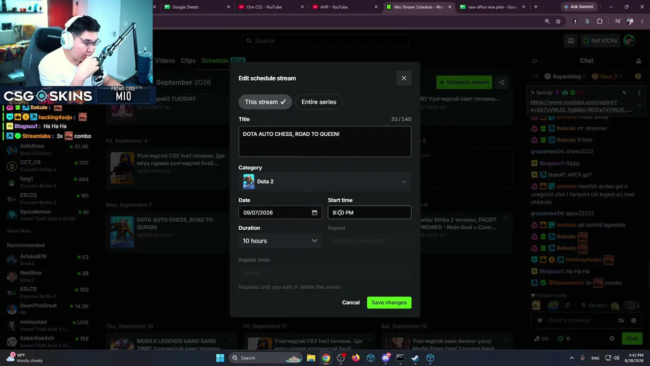The image size is (650, 366).
Task: Close the Mio Stream Schedule browser tab
Action: [x=449, y=7]
